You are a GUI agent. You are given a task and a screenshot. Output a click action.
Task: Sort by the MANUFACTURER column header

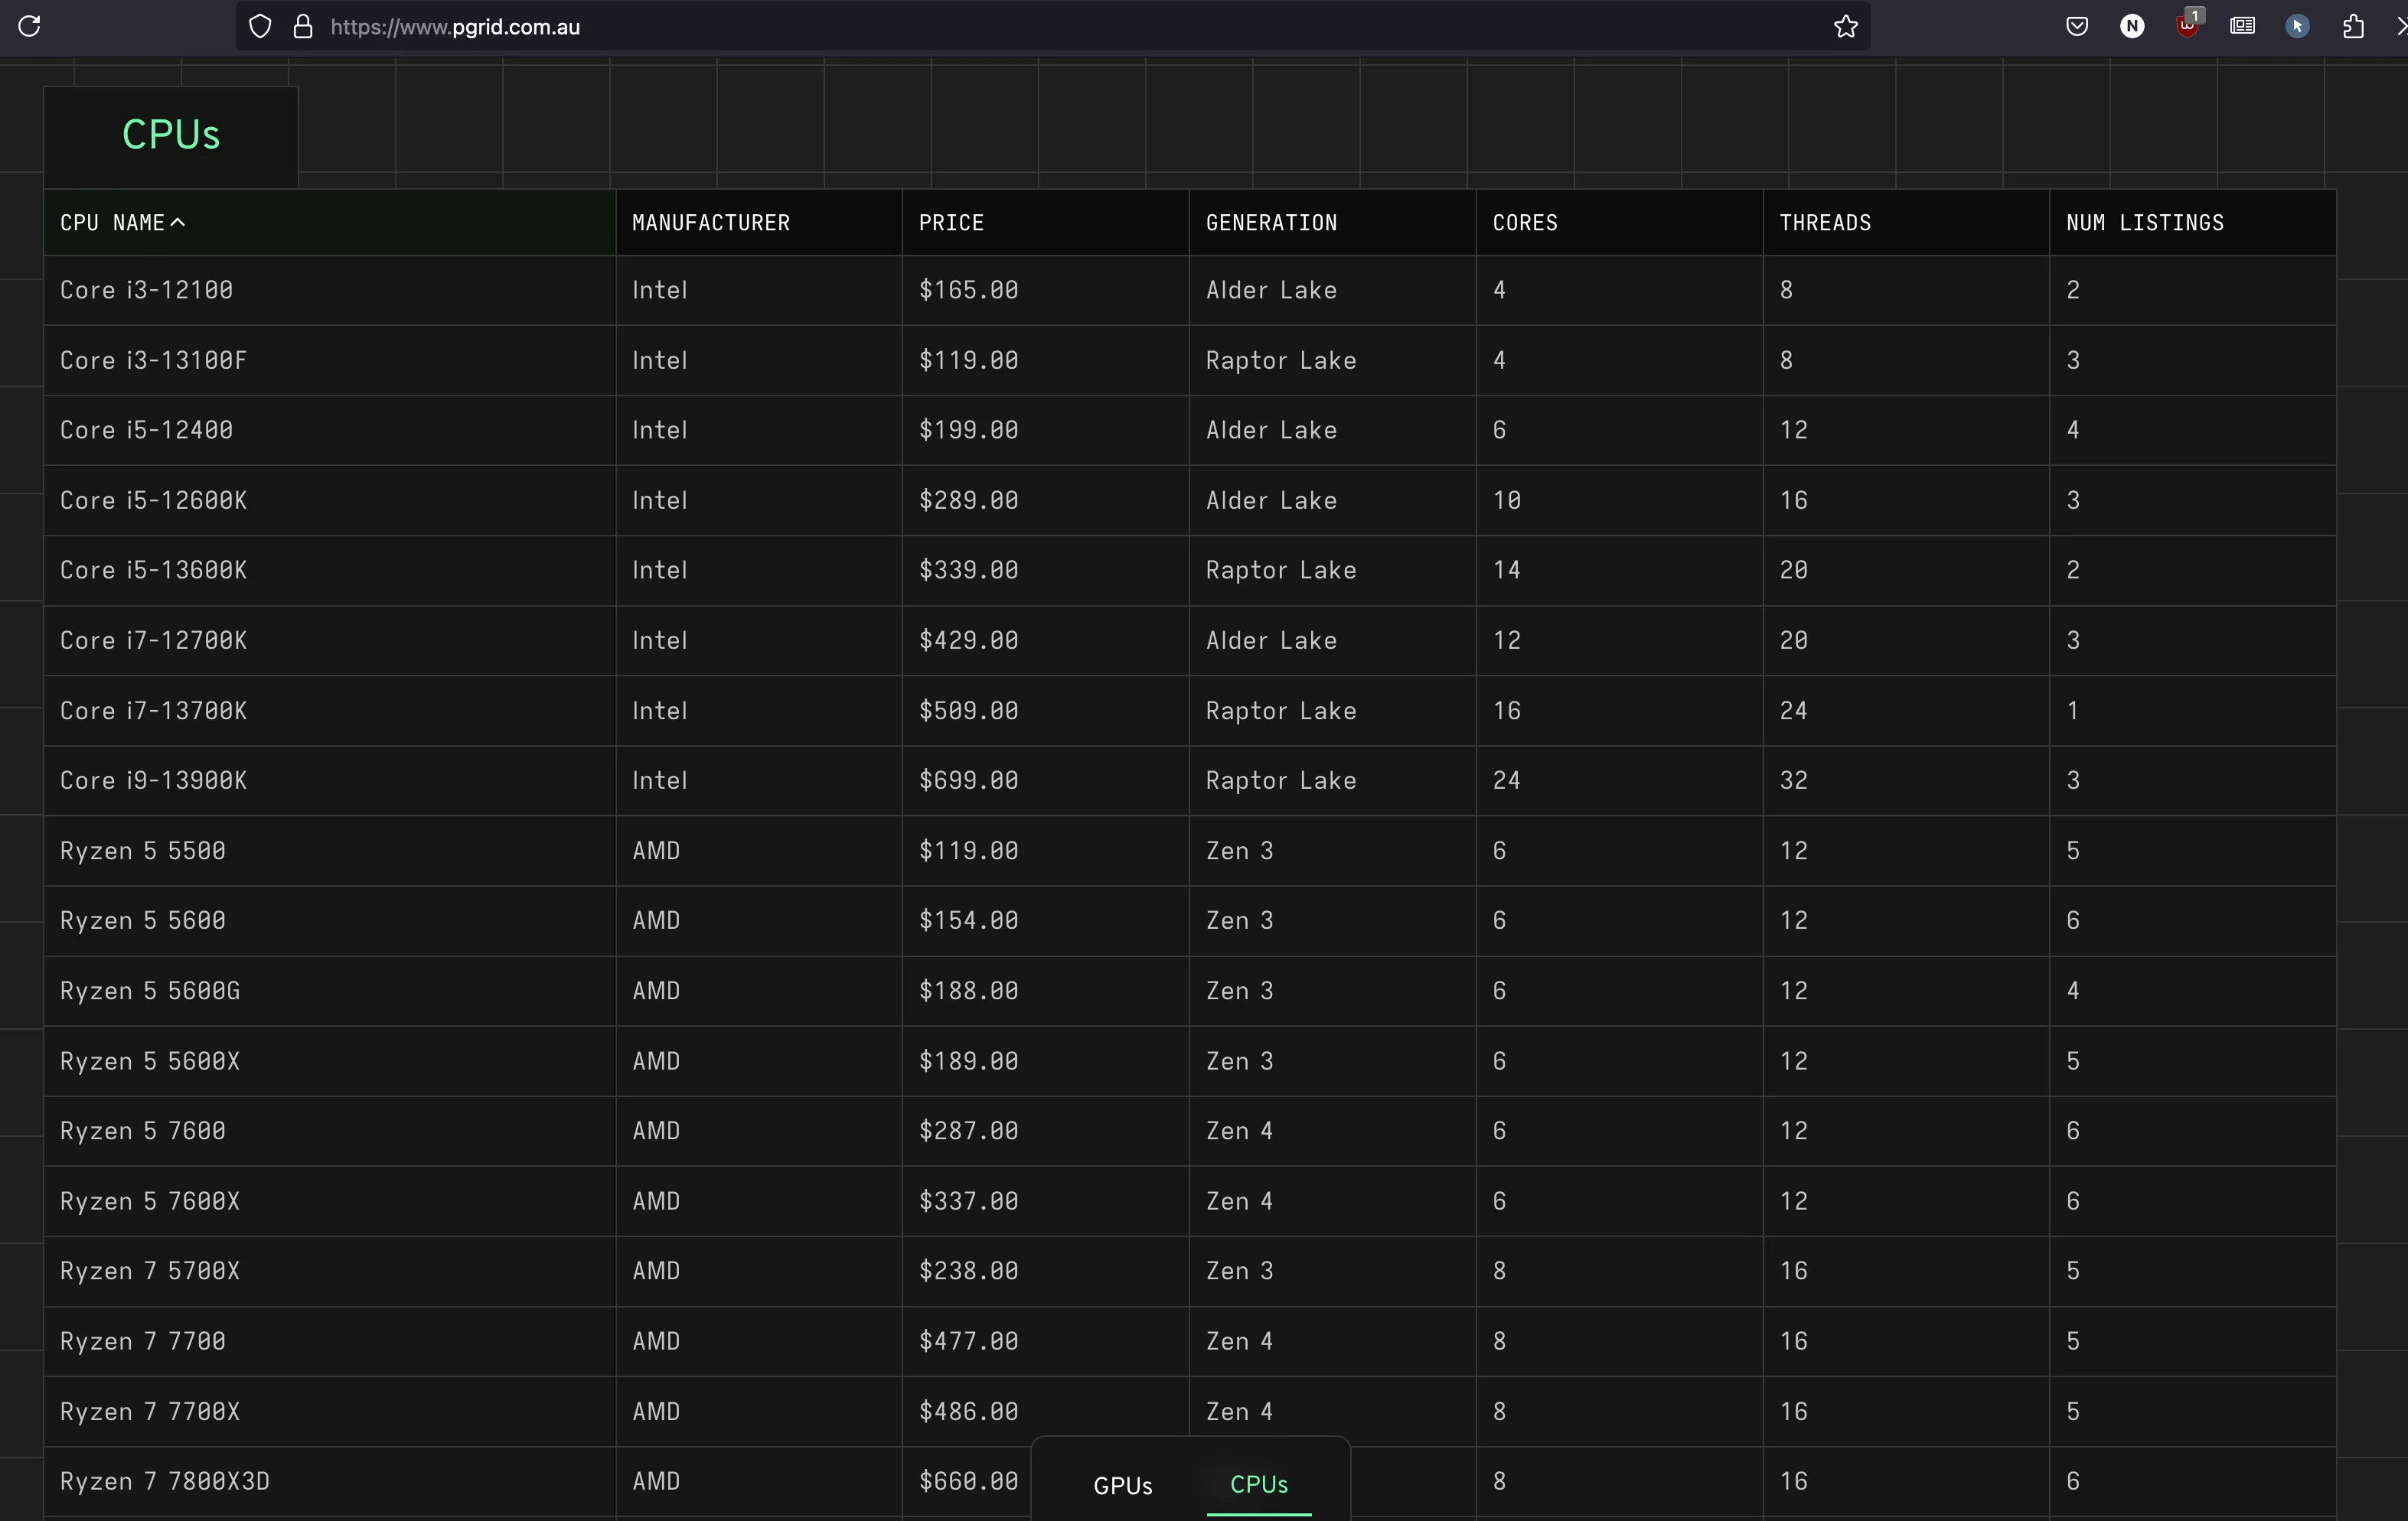point(710,223)
